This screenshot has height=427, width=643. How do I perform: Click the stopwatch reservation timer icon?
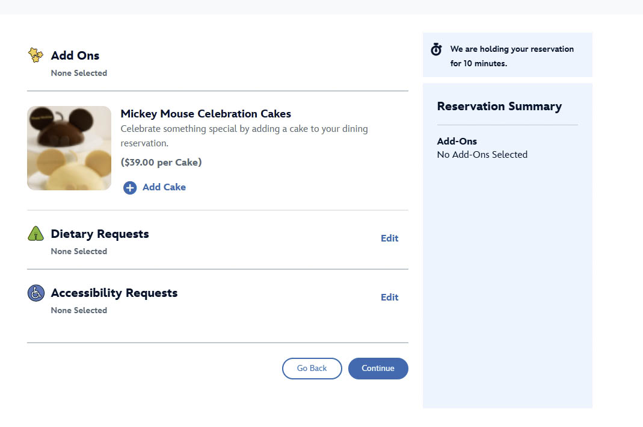point(437,50)
